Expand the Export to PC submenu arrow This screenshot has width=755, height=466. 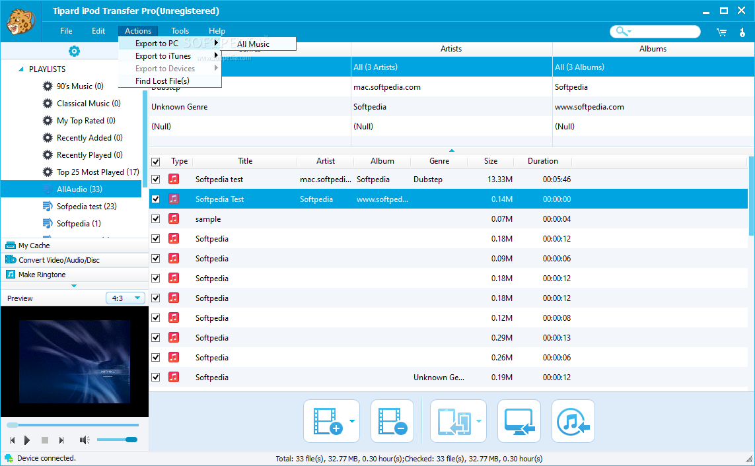click(216, 43)
